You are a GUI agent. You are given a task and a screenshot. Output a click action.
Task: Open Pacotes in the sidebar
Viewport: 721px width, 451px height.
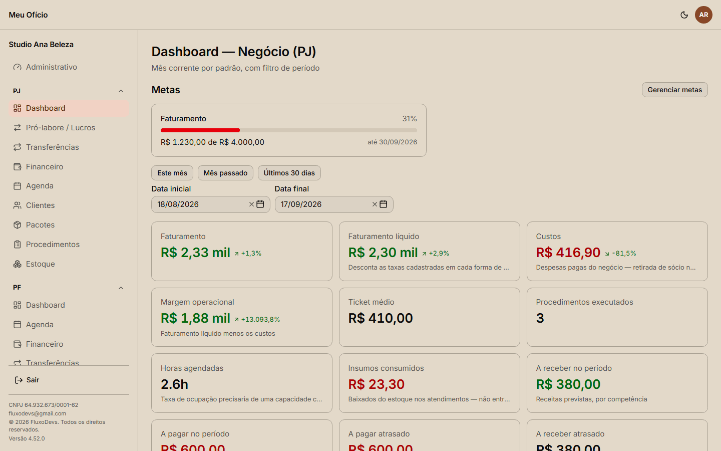point(69,225)
